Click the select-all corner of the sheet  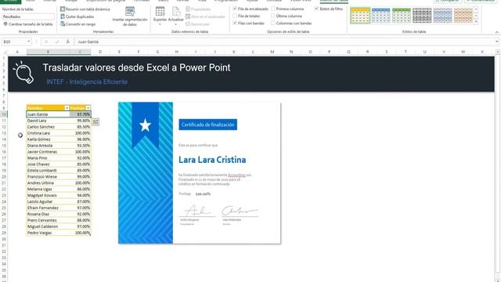(5, 52)
